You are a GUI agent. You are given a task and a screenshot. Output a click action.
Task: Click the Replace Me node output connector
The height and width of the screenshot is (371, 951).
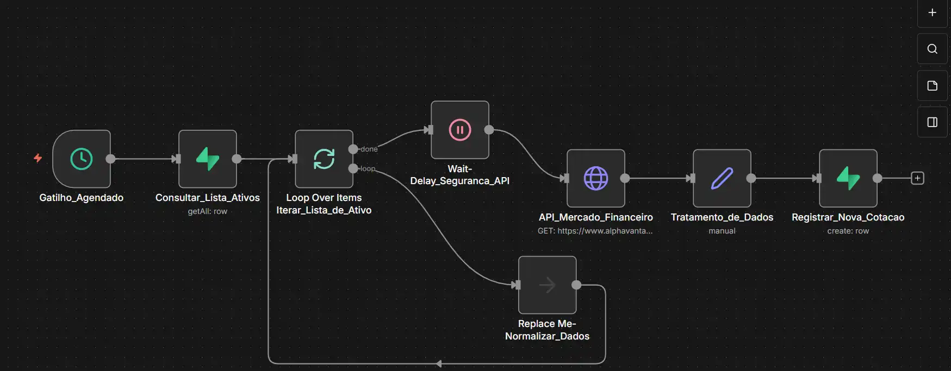[x=576, y=285]
